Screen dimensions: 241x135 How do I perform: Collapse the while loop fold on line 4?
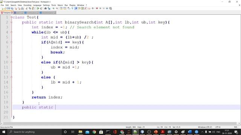click(x=12, y=32)
